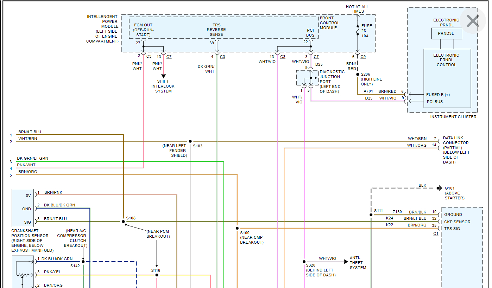
Task: Click the "NEAR A/C COMPRESSOR CLUTCH BREAKOUT" note
Action: 71,238
